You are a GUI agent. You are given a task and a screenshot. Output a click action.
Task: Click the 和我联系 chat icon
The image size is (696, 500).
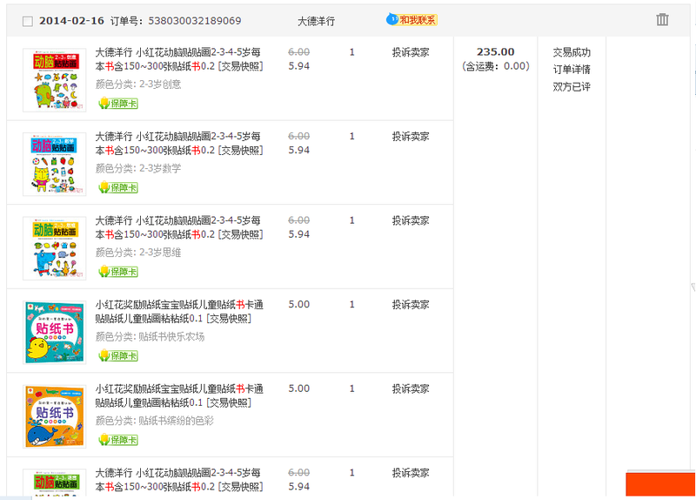(412, 19)
